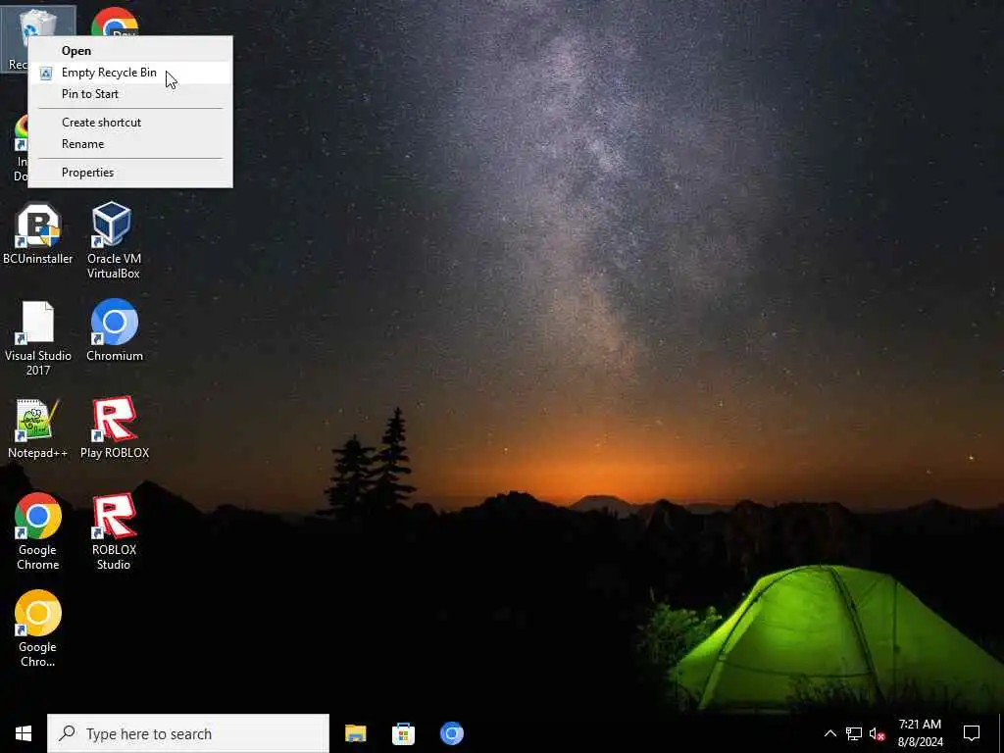Choose Rename from the context menu

[x=130, y=144]
